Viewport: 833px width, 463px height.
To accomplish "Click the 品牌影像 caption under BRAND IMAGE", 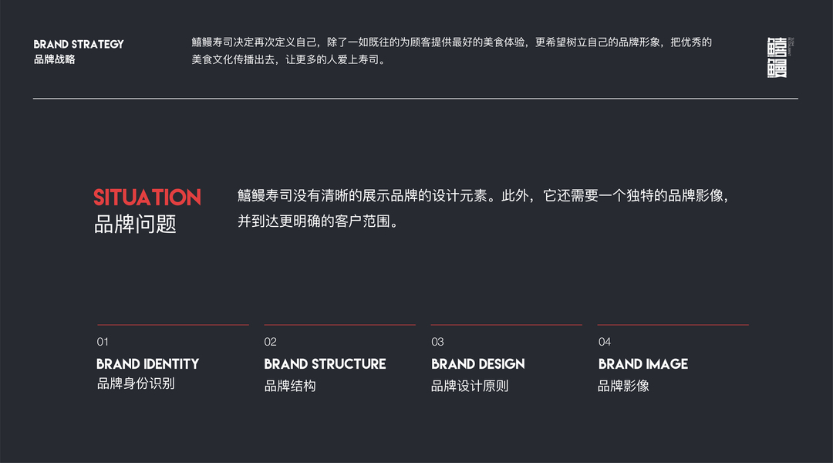I will [623, 386].
